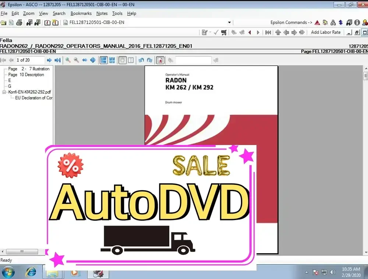Click the bookmark pane horizontal scrollbar thumb
368x279 pixels.
pos(22,251)
